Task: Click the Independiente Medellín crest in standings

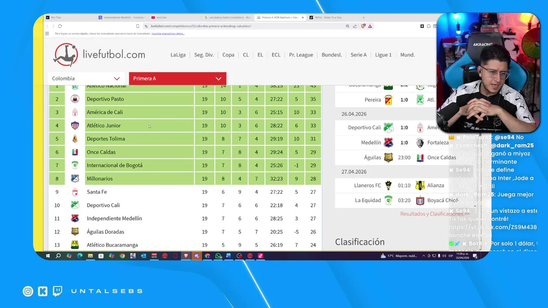Action: tap(75, 218)
